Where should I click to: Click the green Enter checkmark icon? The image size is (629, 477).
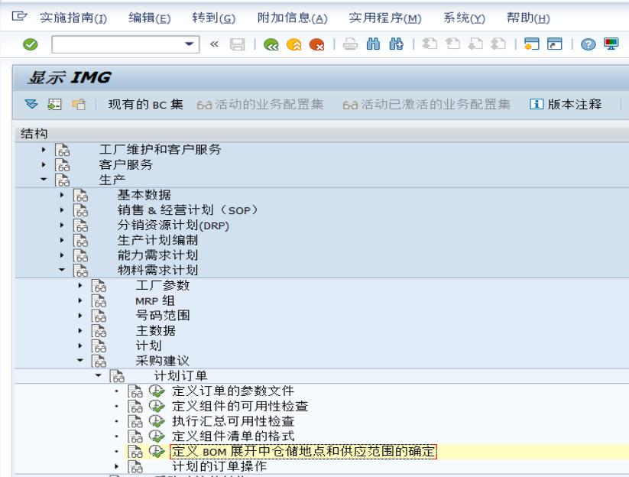pos(30,44)
